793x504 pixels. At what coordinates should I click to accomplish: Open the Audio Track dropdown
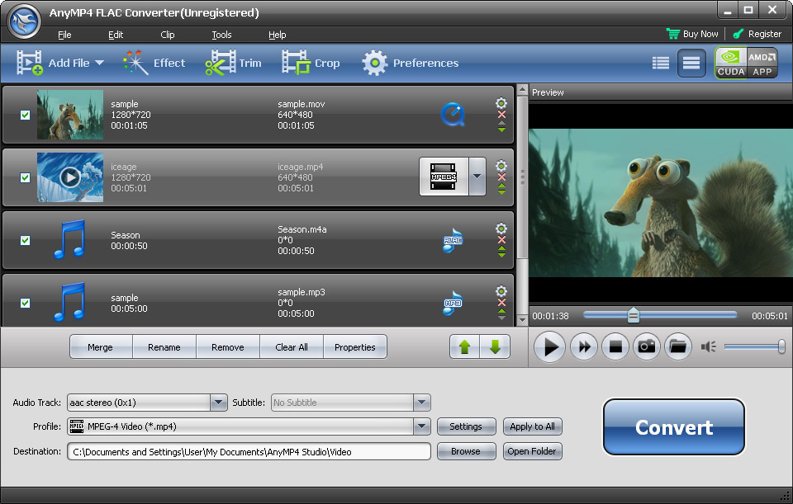[218, 403]
